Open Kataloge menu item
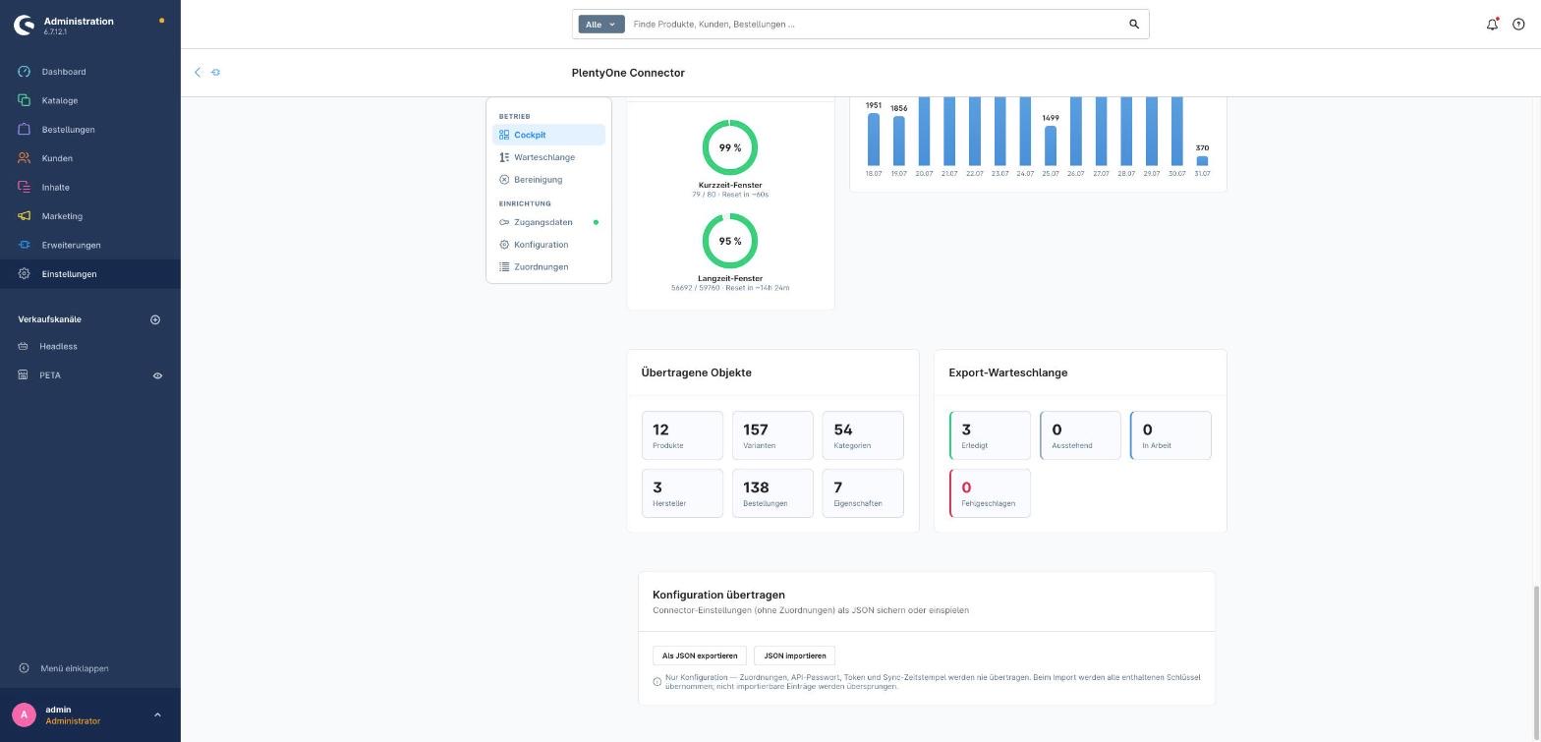The image size is (1541, 742). tap(60, 100)
